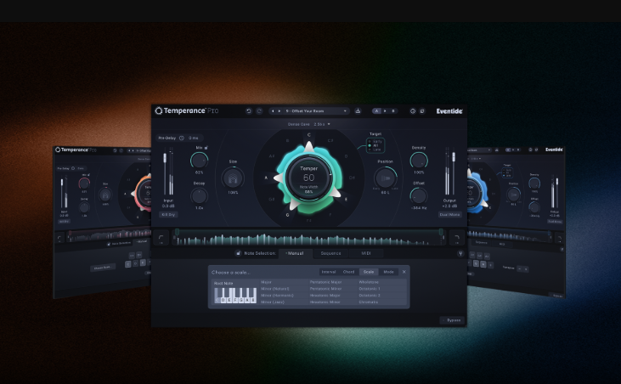Image resolution: width=621 pixels, height=384 pixels.
Task: Click the Density knob in right background window
Action: pyautogui.click(x=534, y=184)
